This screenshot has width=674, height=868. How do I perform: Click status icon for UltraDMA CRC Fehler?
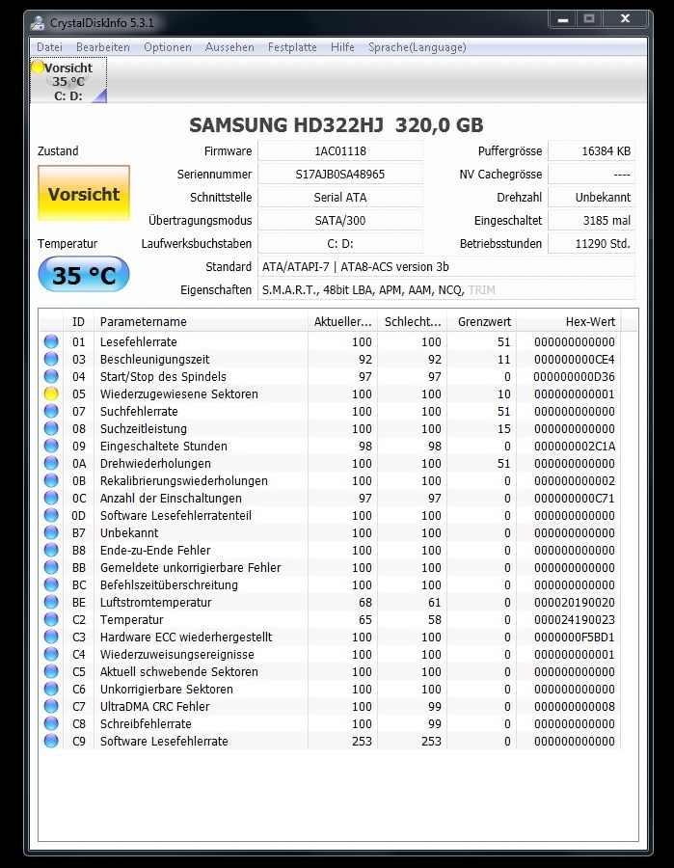pyautogui.click(x=51, y=706)
